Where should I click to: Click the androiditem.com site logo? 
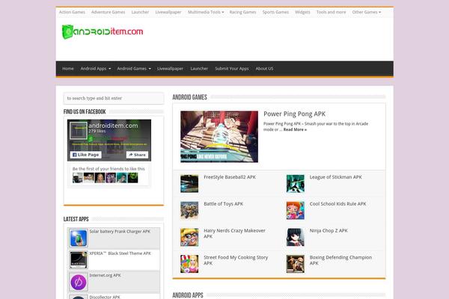click(x=103, y=31)
